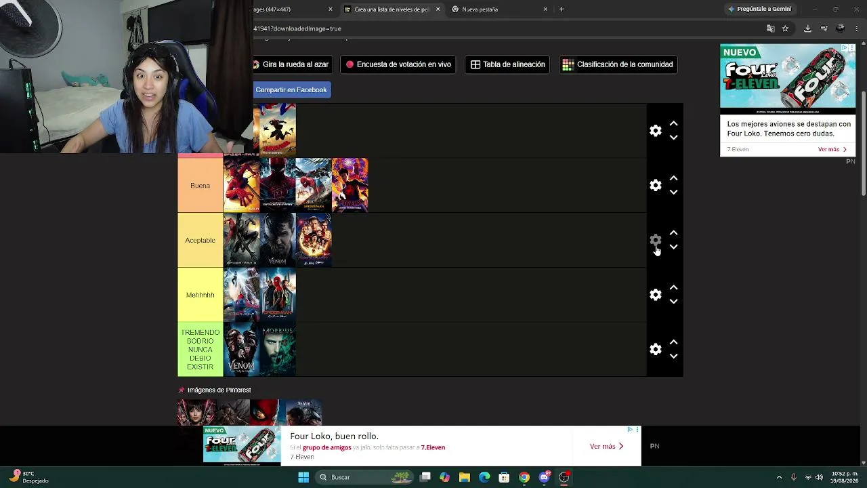Open Microsoft Edge from the taskbar
This screenshot has height=488, width=867.
pyautogui.click(x=484, y=477)
